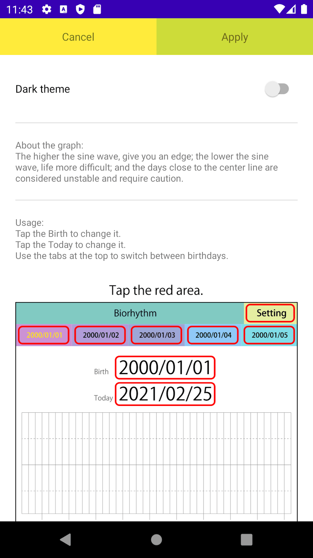Tap the Android back navigation icon

click(x=66, y=540)
